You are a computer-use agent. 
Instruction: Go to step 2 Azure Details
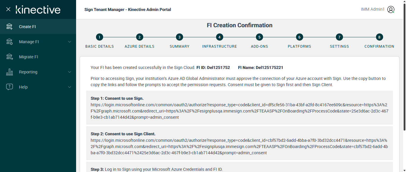(x=139, y=37)
